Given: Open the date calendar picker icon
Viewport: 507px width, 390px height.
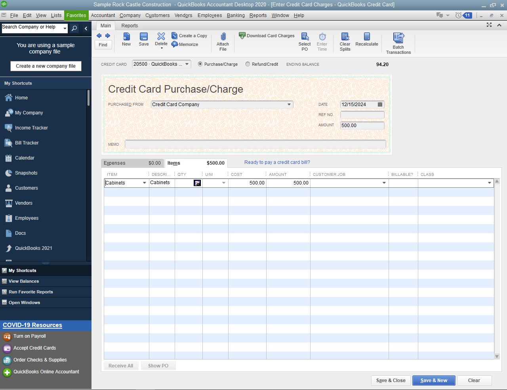Looking at the screenshot, I should pyautogui.click(x=380, y=105).
